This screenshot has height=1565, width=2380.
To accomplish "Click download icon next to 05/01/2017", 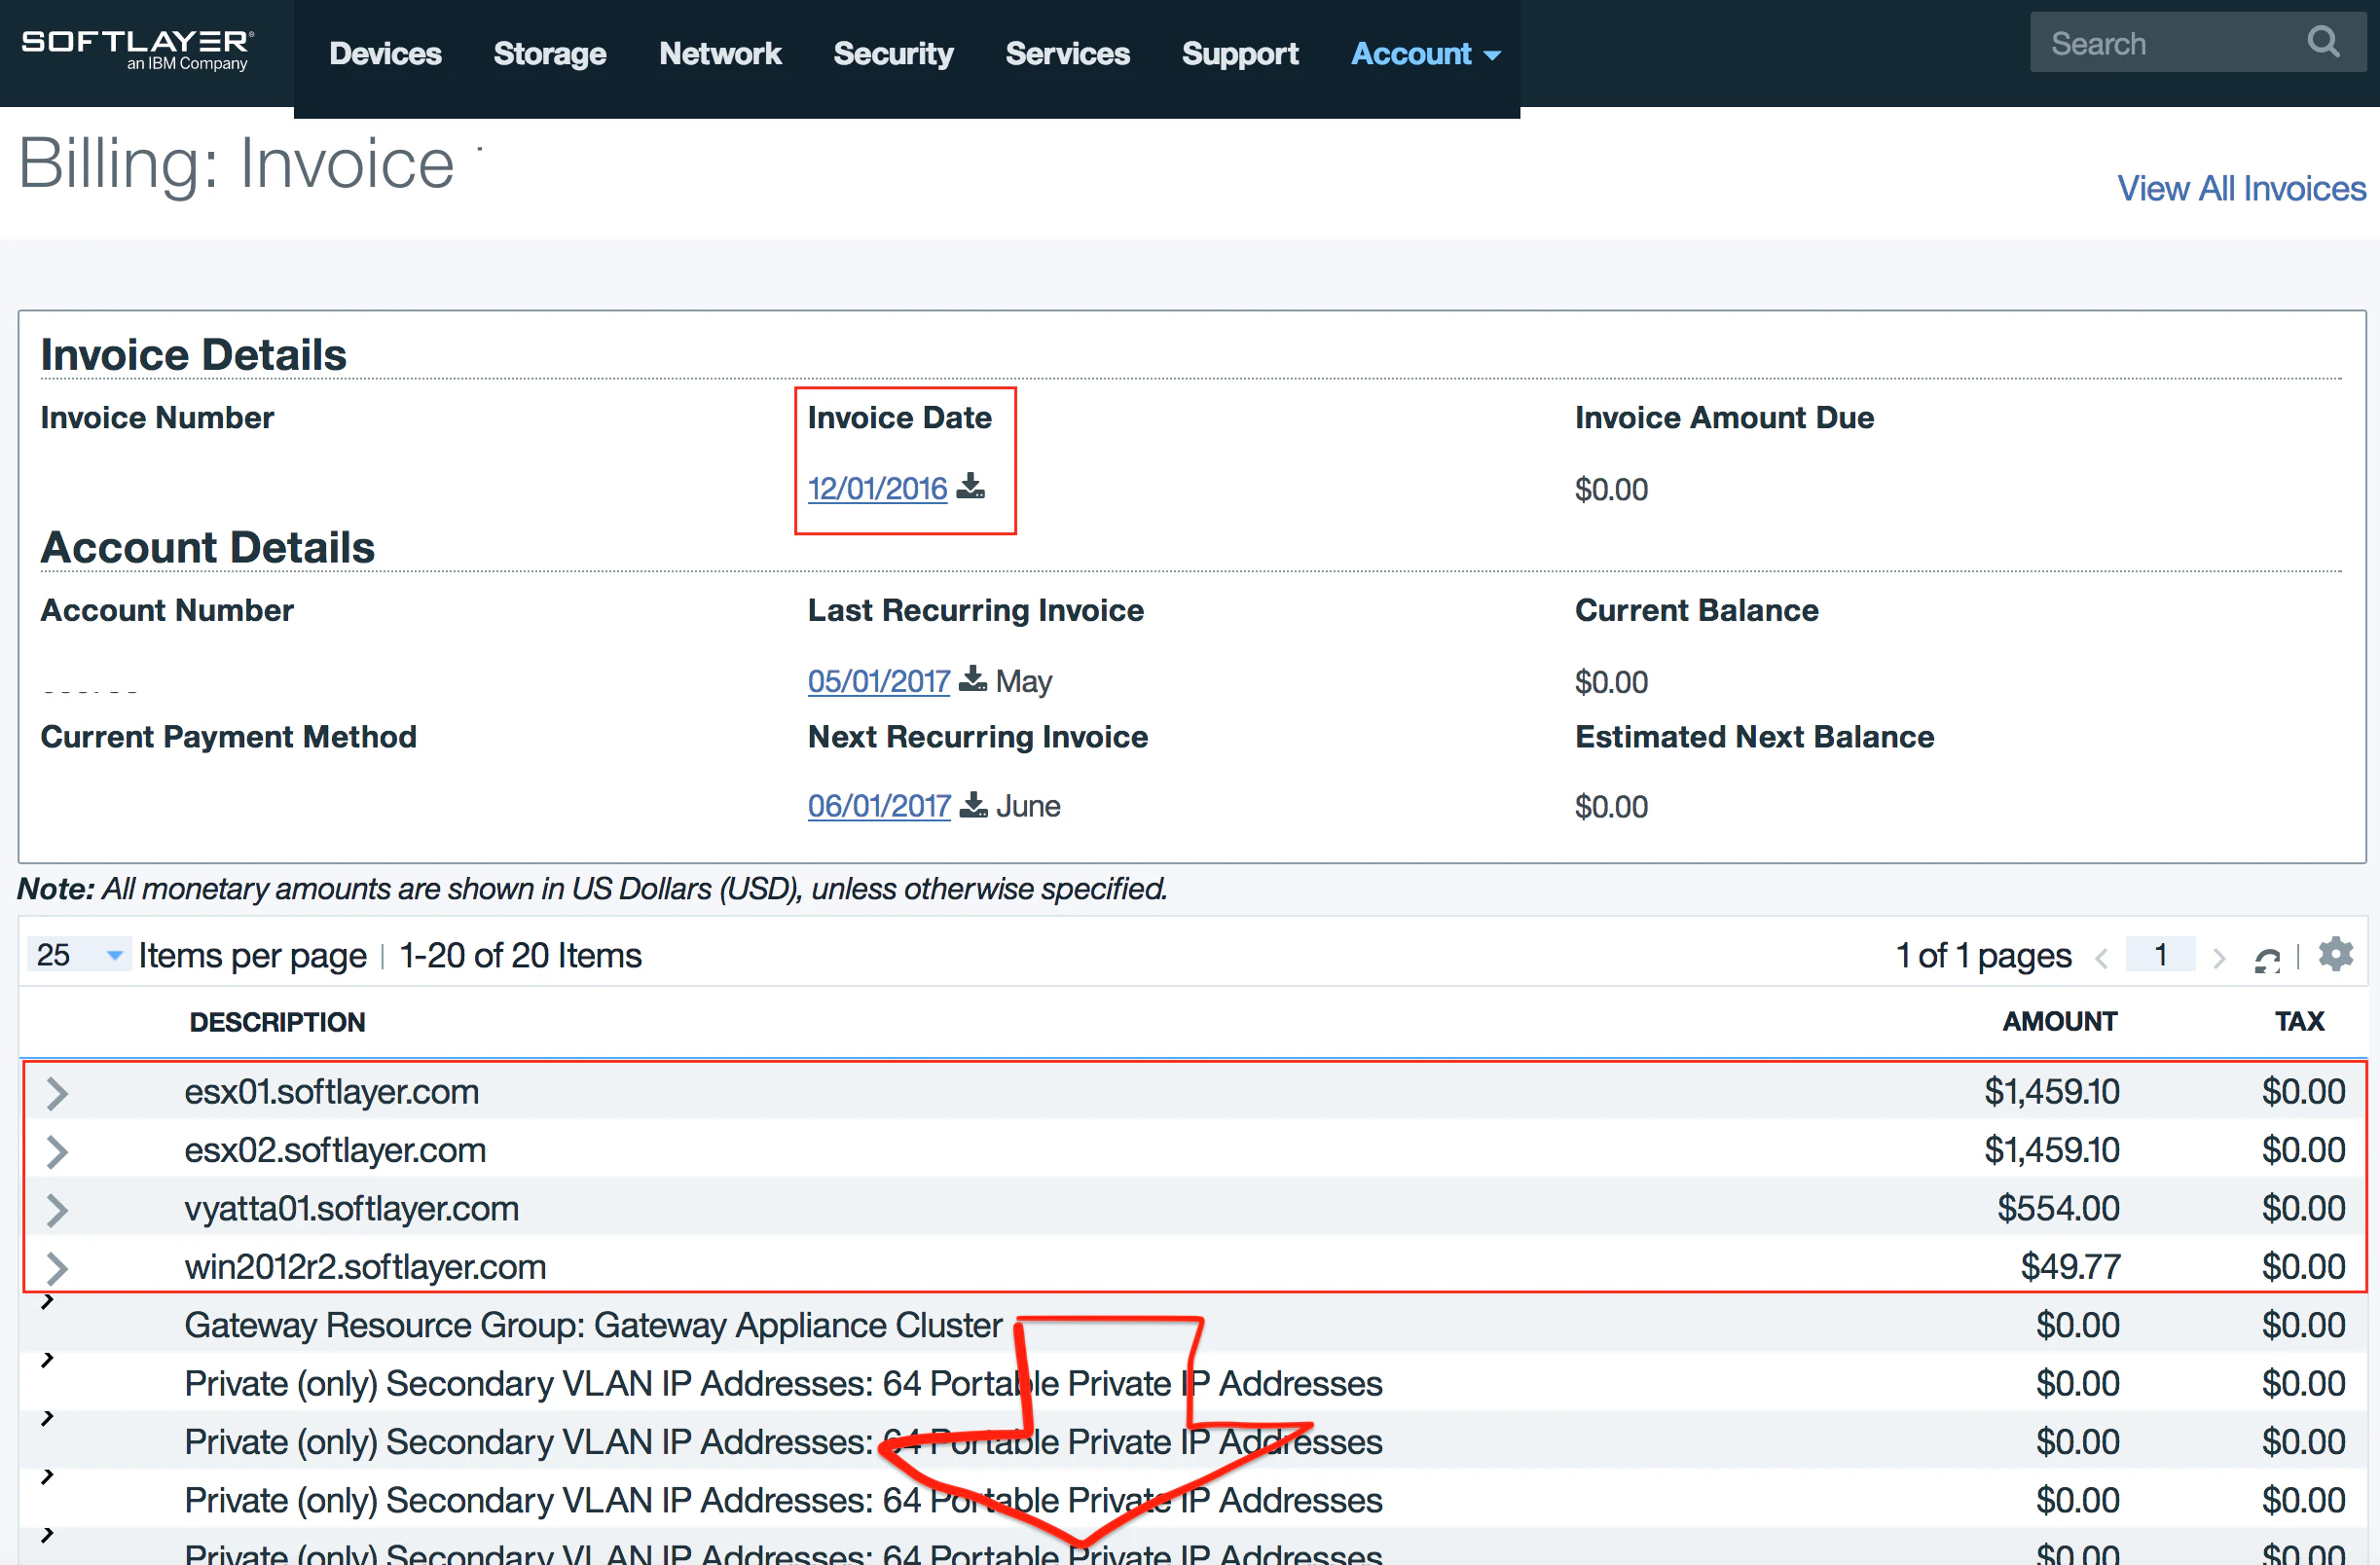I will [972, 680].
